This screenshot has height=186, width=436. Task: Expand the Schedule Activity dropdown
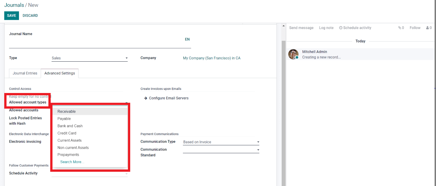point(89,174)
